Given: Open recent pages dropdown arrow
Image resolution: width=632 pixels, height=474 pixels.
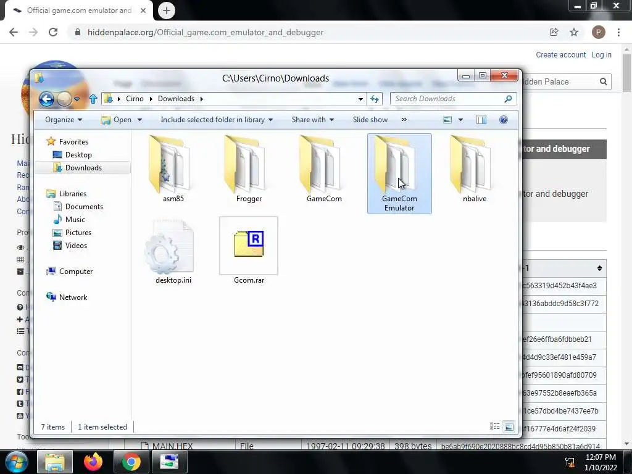Looking at the screenshot, I should click(77, 99).
